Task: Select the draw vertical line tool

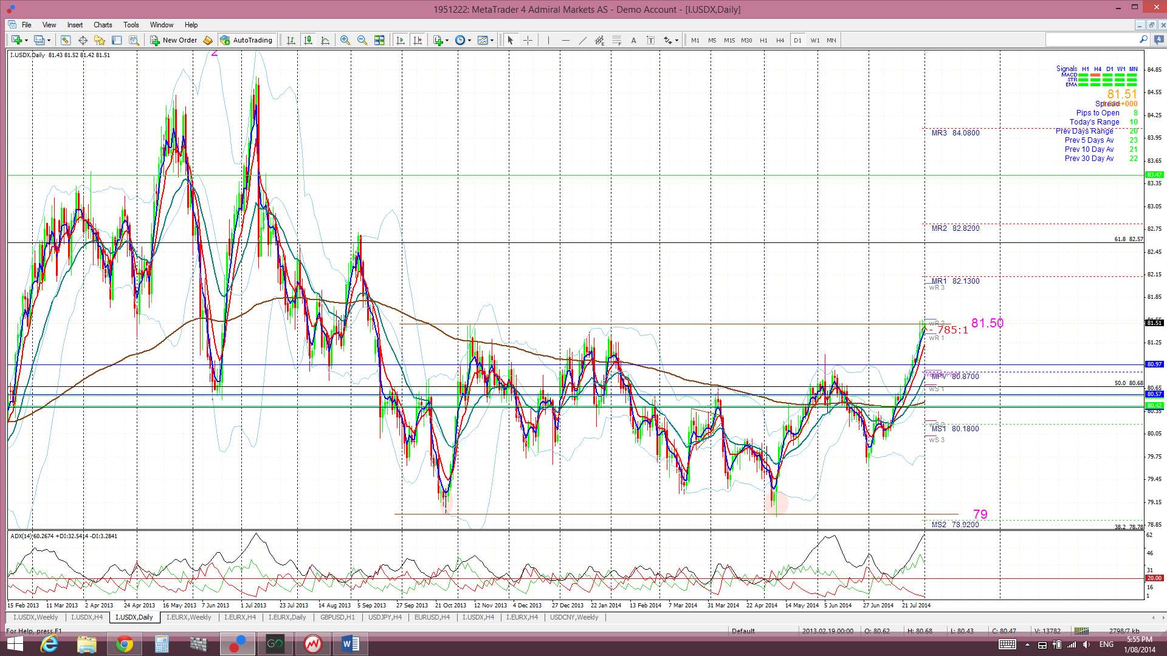Action: 548,40
